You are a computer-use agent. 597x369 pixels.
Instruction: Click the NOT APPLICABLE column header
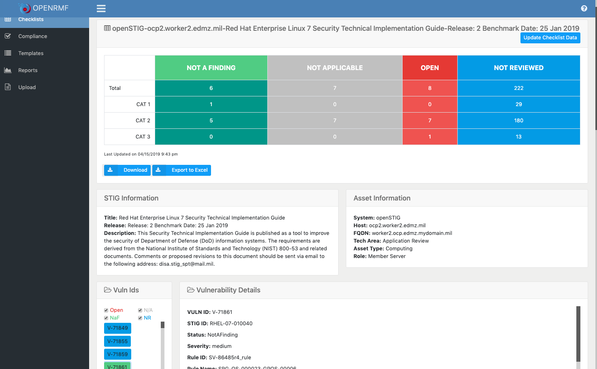pyautogui.click(x=335, y=68)
